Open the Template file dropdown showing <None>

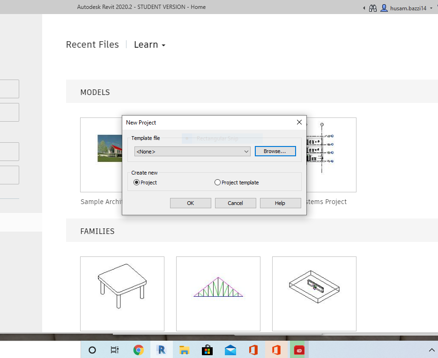tap(192, 152)
